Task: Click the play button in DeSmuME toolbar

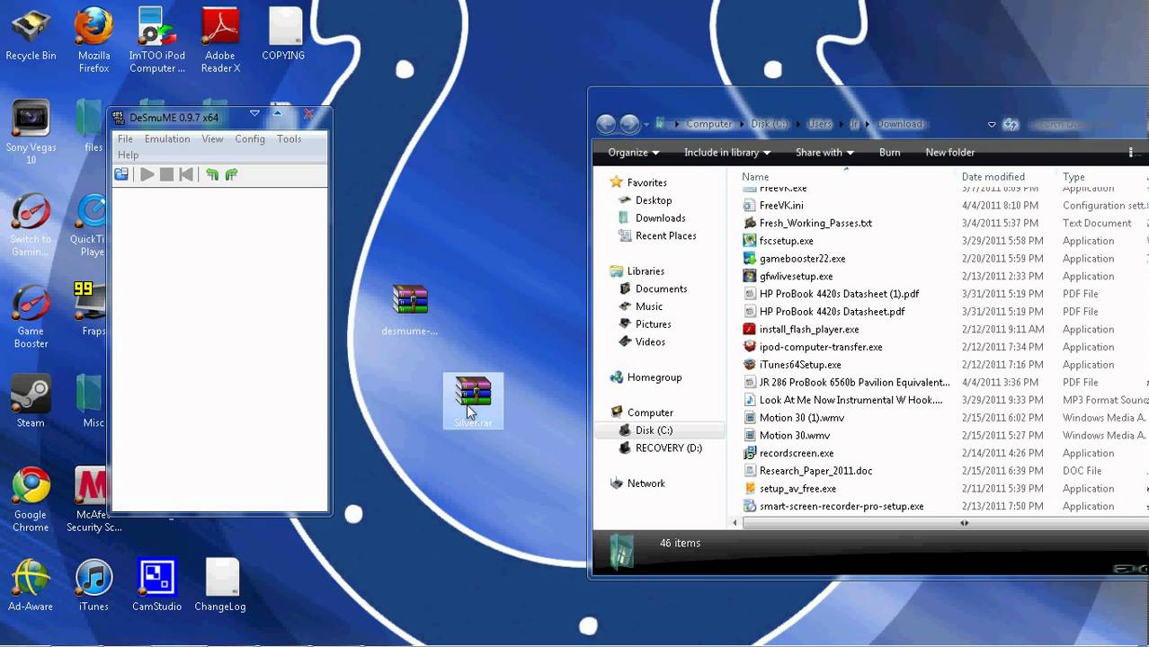Action: tap(147, 174)
